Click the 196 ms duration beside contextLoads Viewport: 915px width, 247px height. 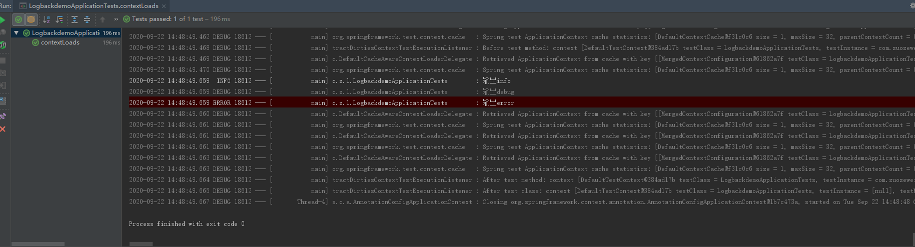(x=111, y=42)
